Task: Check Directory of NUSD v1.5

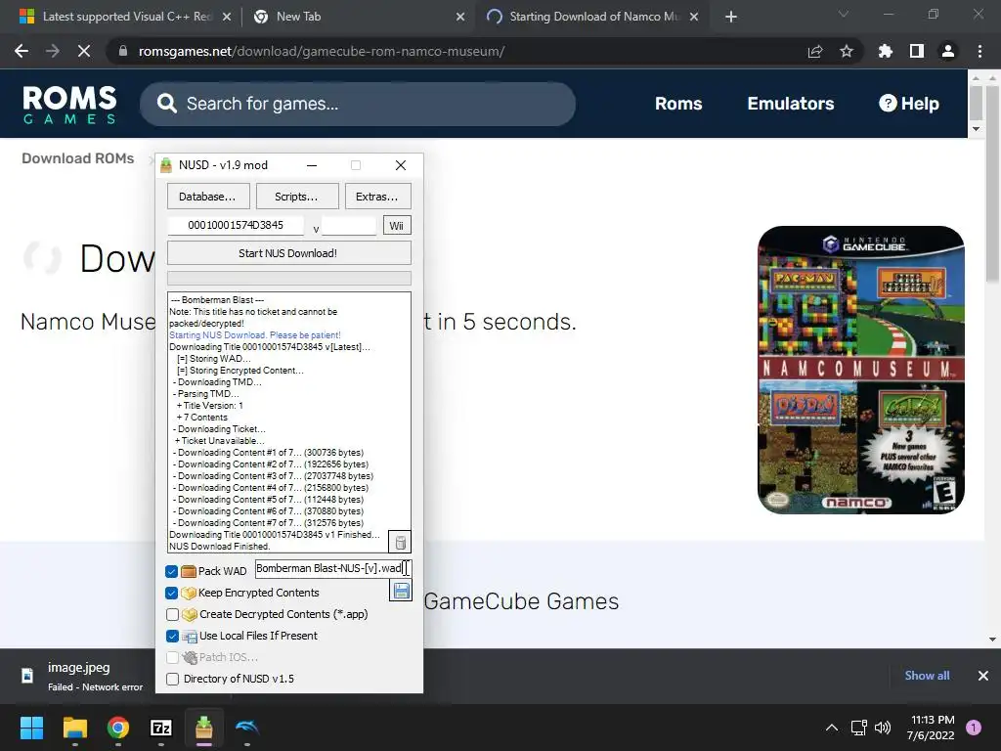Action: [172, 679]
